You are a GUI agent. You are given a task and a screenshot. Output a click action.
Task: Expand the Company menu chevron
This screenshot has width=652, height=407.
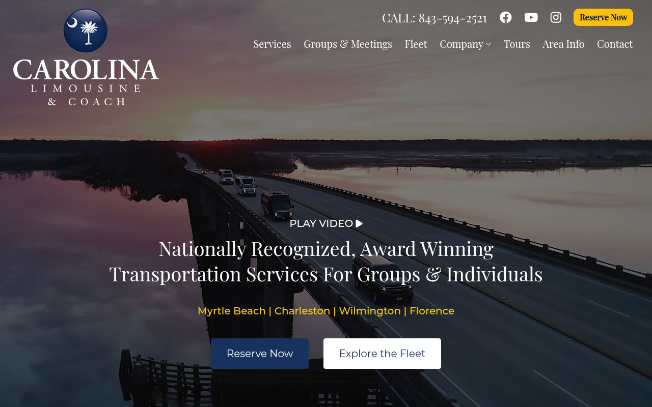[x=488, y=44]
